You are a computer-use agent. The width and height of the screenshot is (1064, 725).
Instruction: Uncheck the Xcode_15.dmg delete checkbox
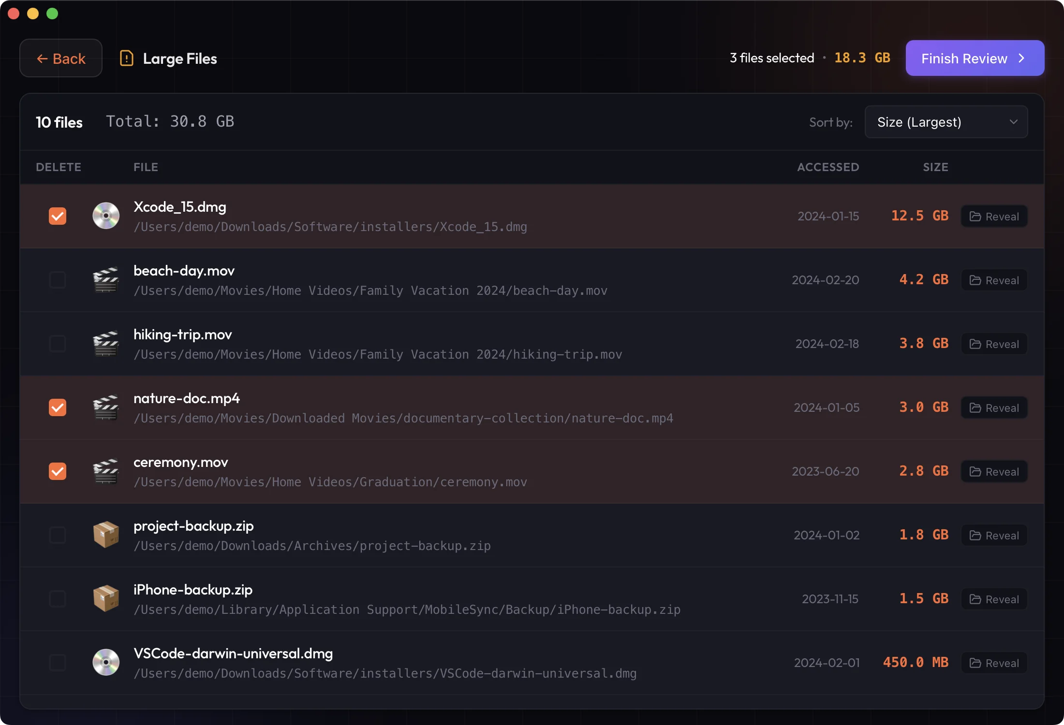click(x=58, y=216)
